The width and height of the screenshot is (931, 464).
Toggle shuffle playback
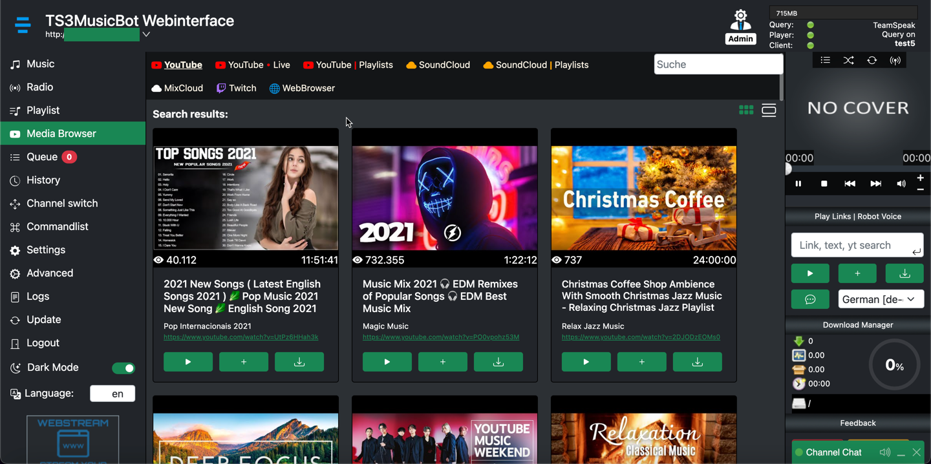pyautogui.click(x=848, y=60)
